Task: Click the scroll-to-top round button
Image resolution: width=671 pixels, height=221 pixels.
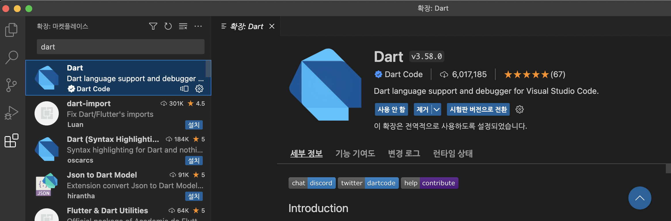Action: click(640, 198)
